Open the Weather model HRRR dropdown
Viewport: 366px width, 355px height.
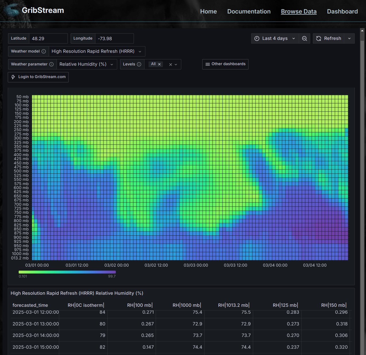tap(97, 51)
